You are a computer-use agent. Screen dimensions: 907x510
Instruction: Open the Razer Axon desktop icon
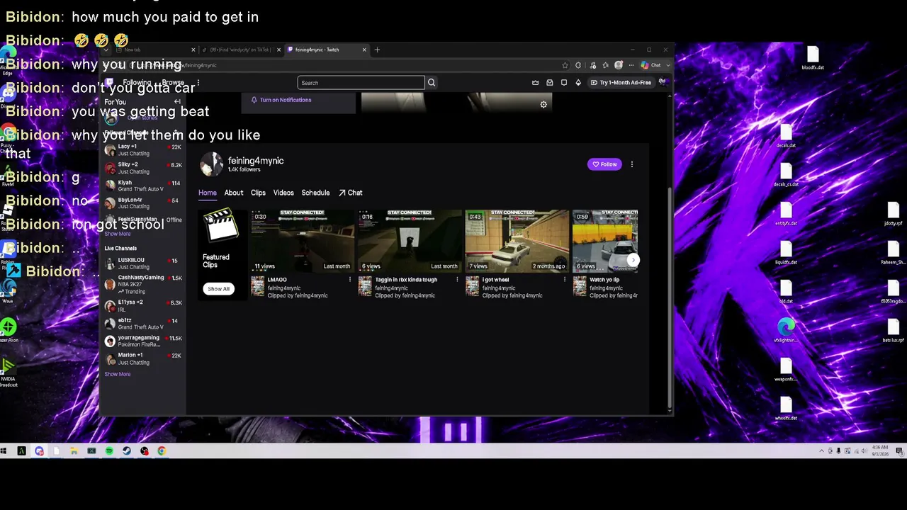pos(9,330)
